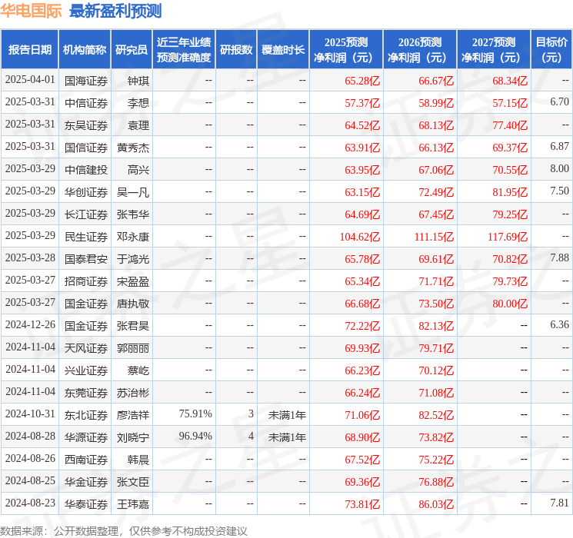Click target price 6.87

coord(560,146)
